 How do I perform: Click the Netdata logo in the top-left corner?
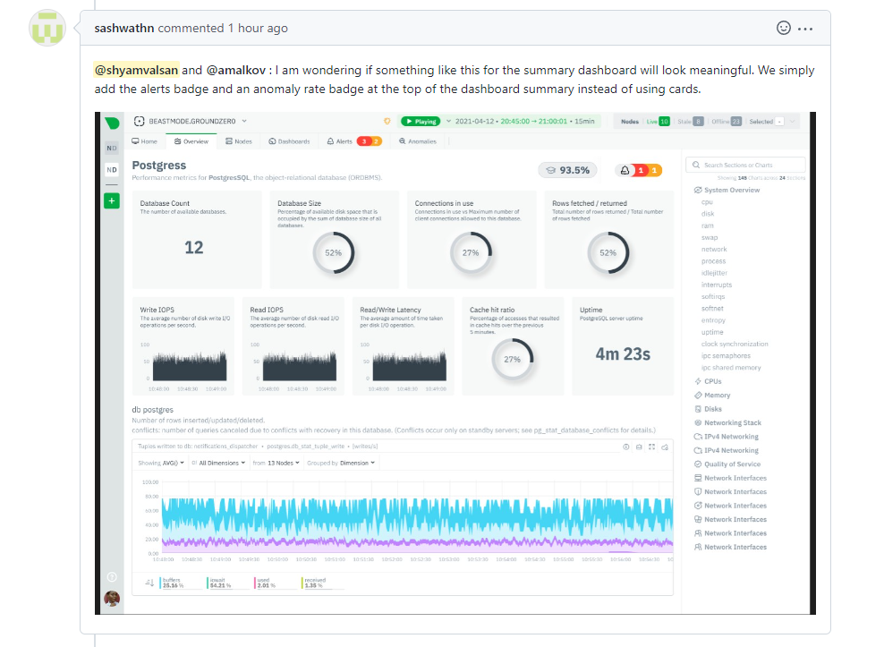click(x=110, y=121)
